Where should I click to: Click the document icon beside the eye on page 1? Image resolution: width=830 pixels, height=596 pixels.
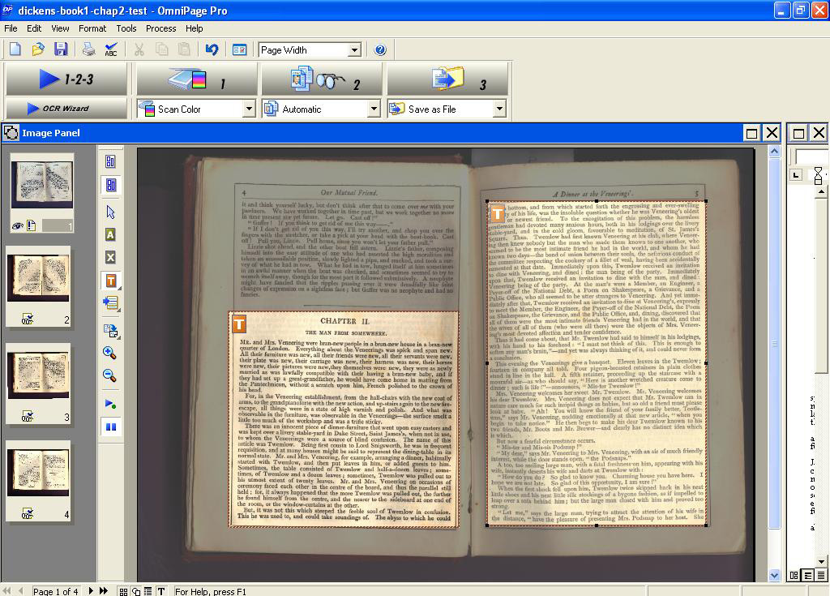point(32,225)
